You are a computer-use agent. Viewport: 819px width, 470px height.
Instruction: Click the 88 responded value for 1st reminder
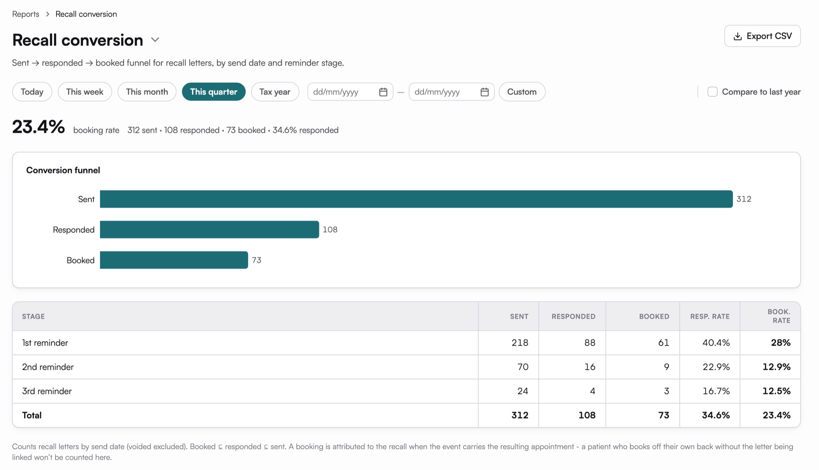[x=590, y=343]
